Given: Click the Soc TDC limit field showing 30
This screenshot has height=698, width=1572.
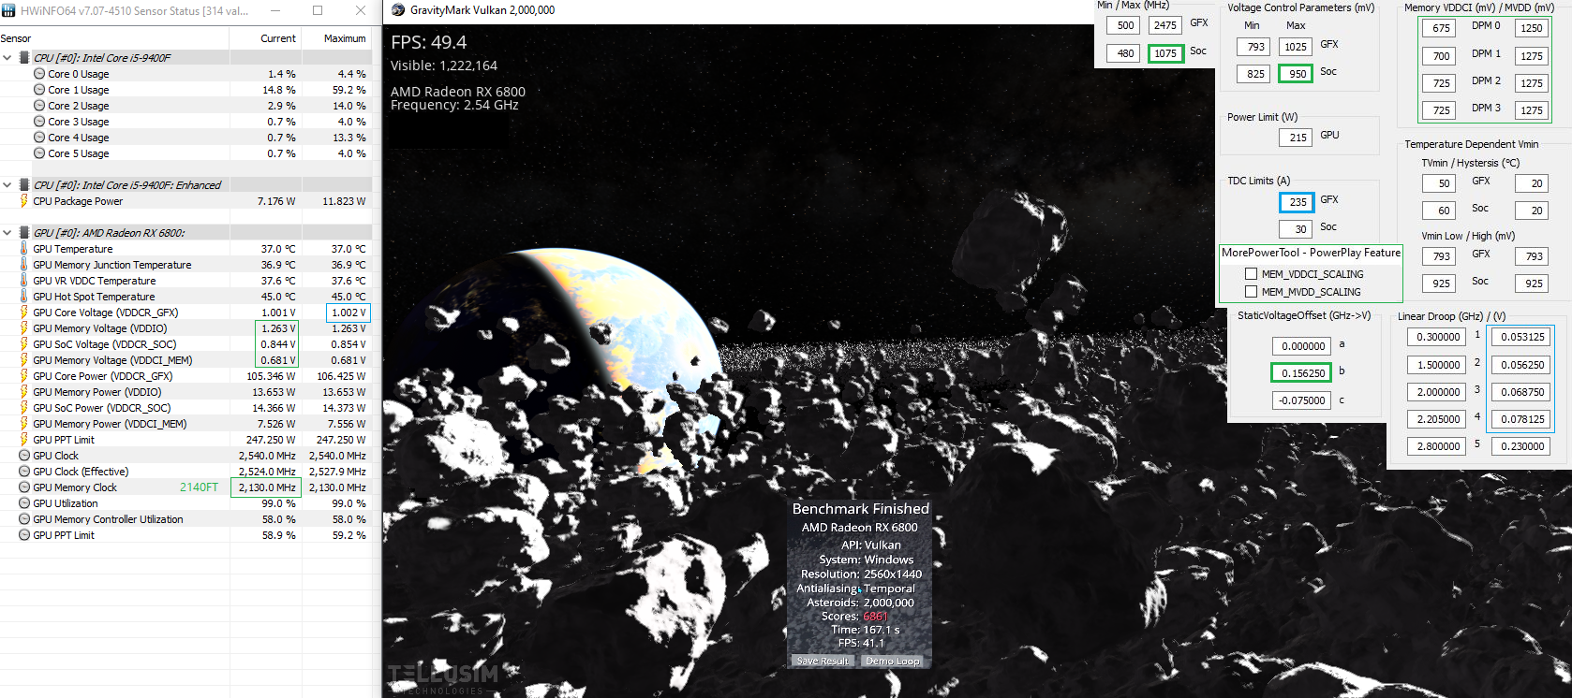Looking at the screenshot, I should click(1297, 229).
